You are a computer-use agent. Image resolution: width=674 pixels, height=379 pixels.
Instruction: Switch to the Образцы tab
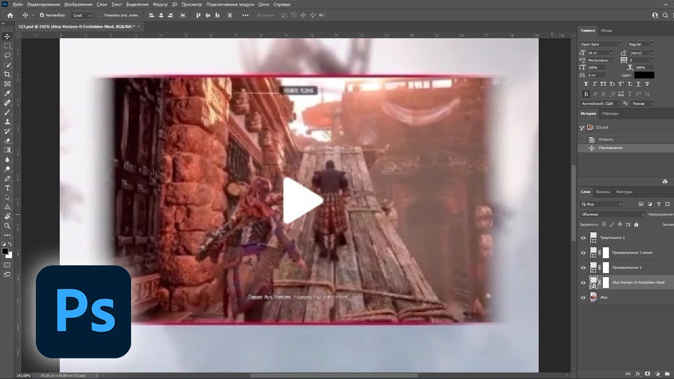click(610, 113)
